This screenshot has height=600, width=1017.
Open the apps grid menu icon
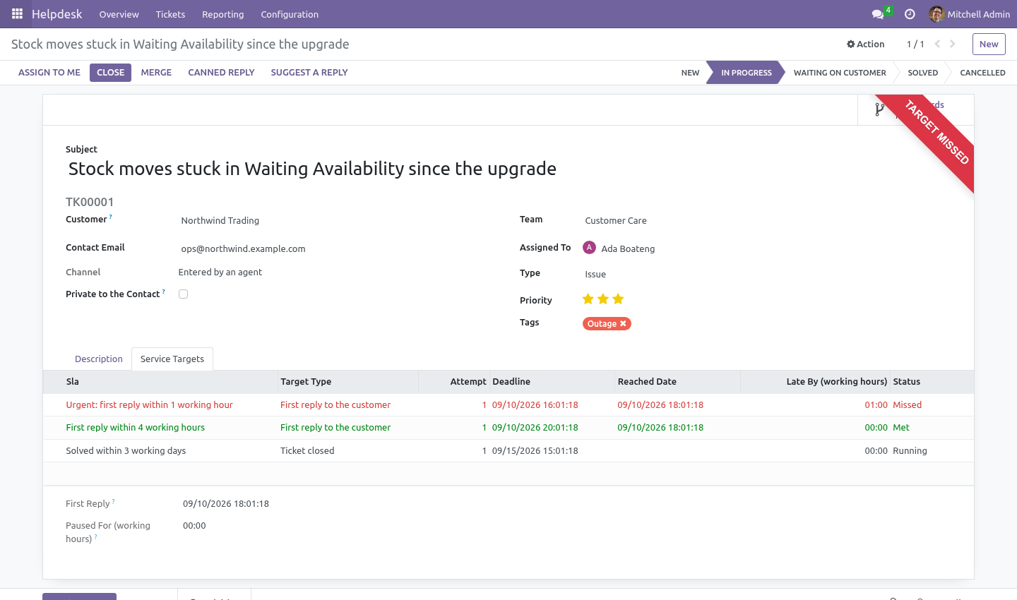click(x=17, y=14)
